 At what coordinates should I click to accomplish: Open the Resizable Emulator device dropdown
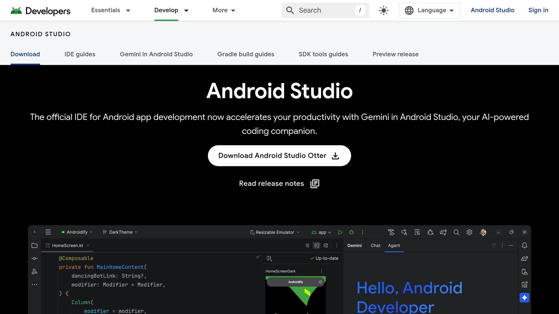(x=274, y=232)
